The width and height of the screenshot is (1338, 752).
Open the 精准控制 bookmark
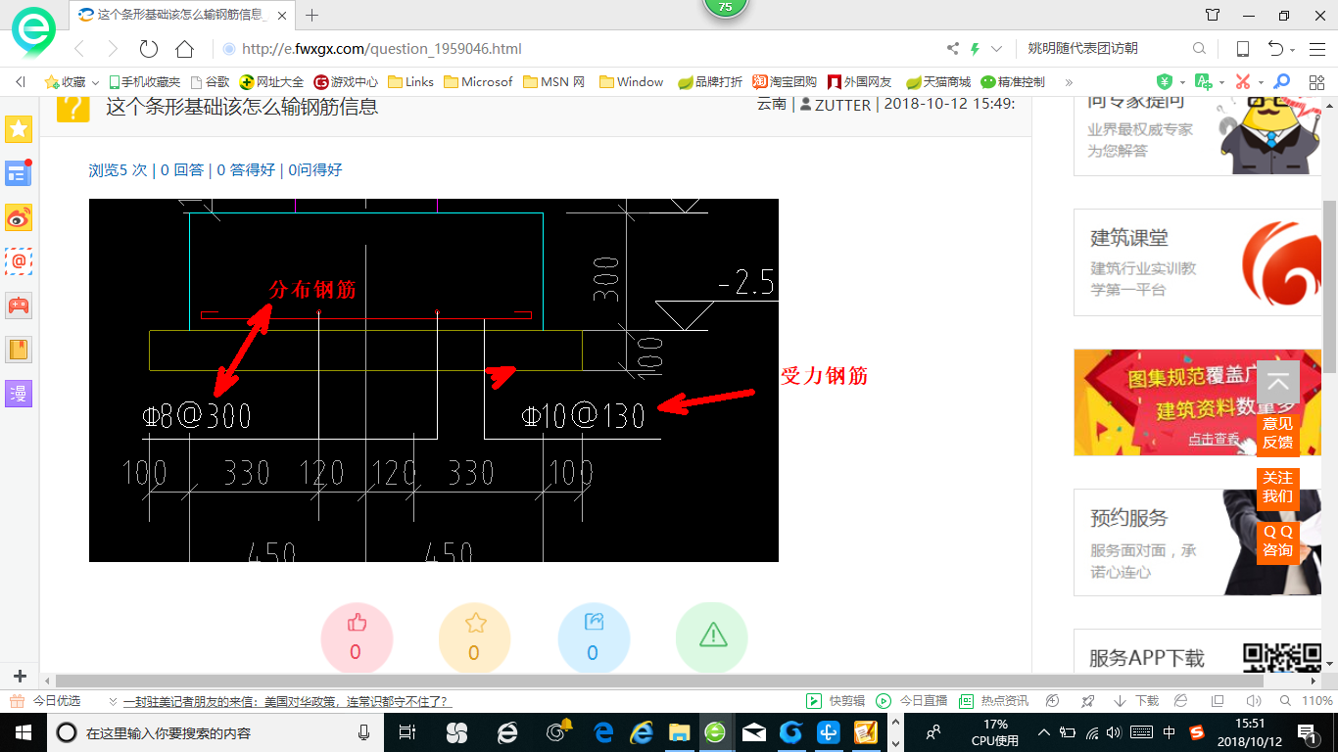1013,82
